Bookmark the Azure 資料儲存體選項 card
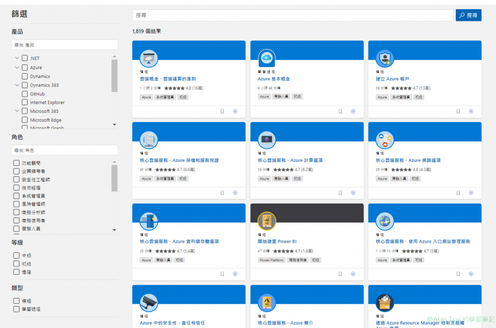The width and height of the screenshot is (496, 328). pos(222,274)
